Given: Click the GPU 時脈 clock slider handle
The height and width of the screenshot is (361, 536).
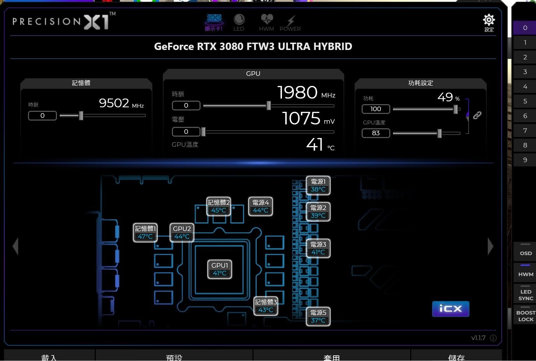Looking at the screenshot, I should 269,106.
